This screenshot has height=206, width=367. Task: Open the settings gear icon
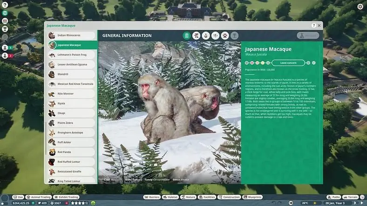pos(360,7)
